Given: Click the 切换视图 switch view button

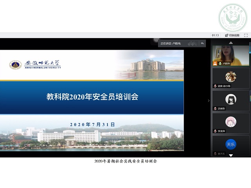Looking at the screenshot, I should pos(231,35).
